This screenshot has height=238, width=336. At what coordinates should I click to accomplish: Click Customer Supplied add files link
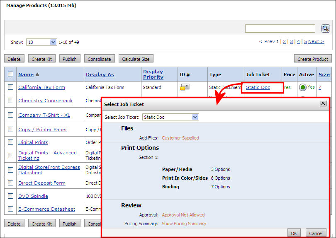pyautogui.click(x=180, y=138)
